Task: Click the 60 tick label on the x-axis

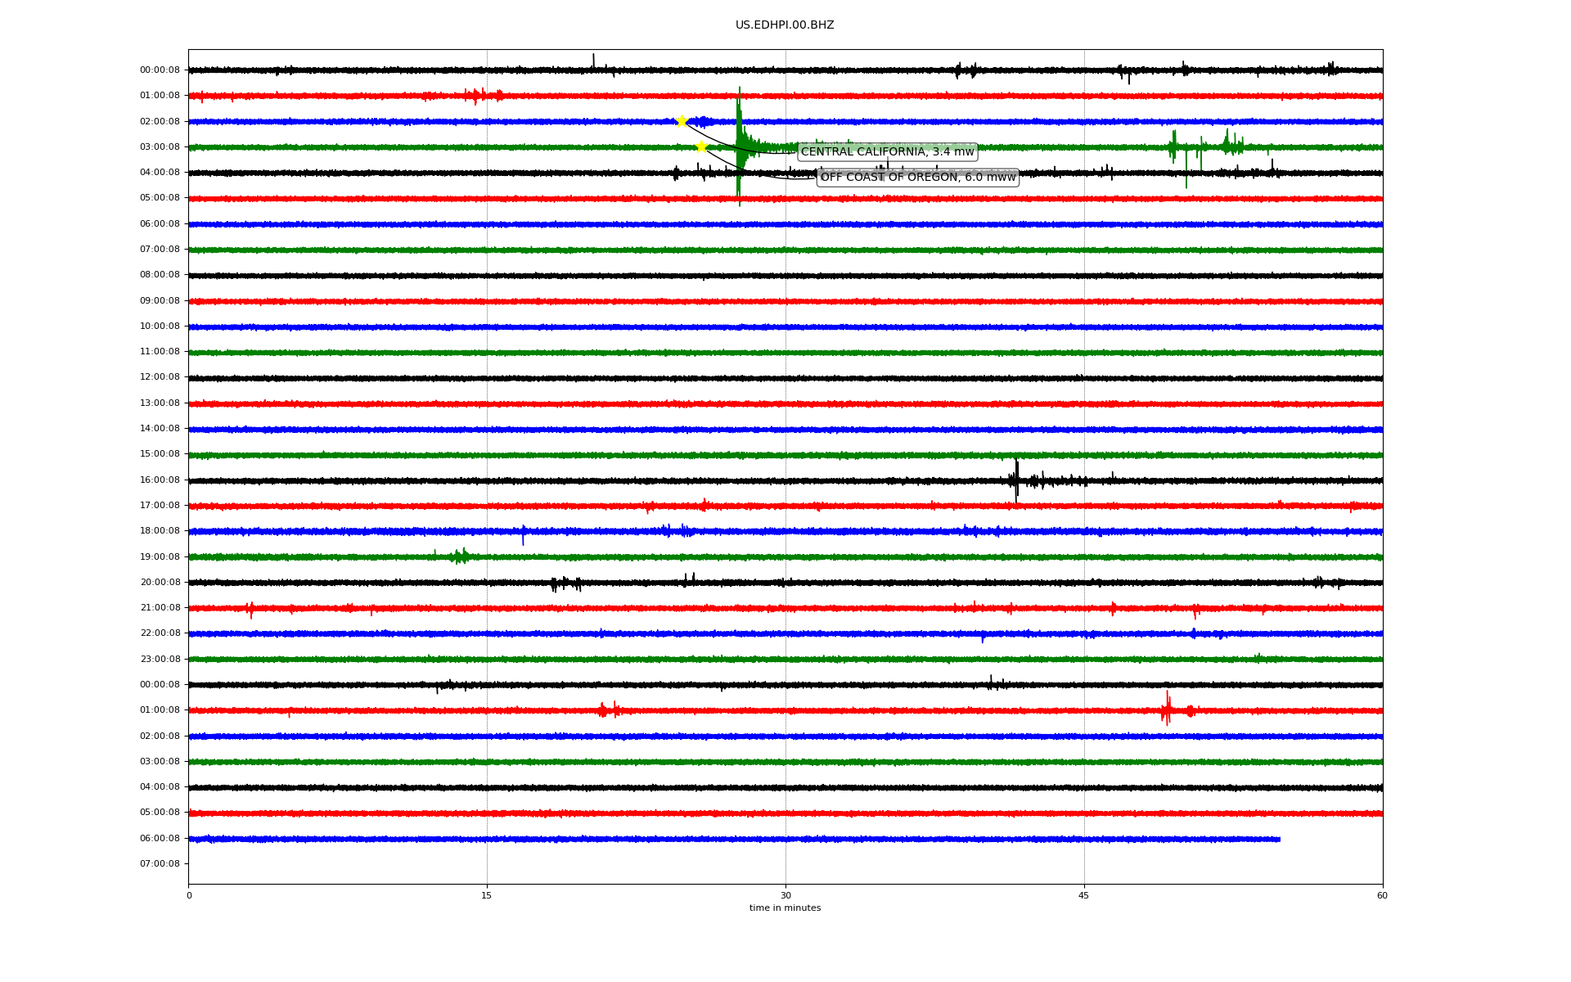Action: coord(1382,895)
